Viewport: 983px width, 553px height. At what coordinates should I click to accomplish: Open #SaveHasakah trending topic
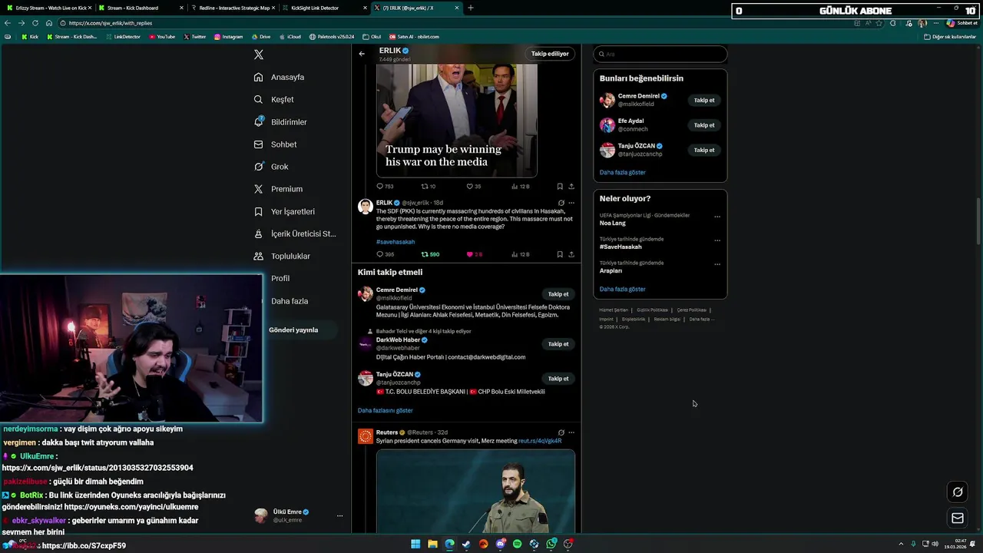click(621, 247)
